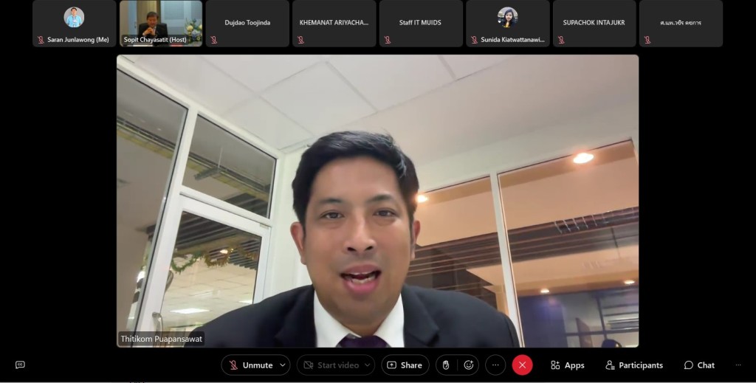Open video options arrow beside Start video

coord(367,365)
